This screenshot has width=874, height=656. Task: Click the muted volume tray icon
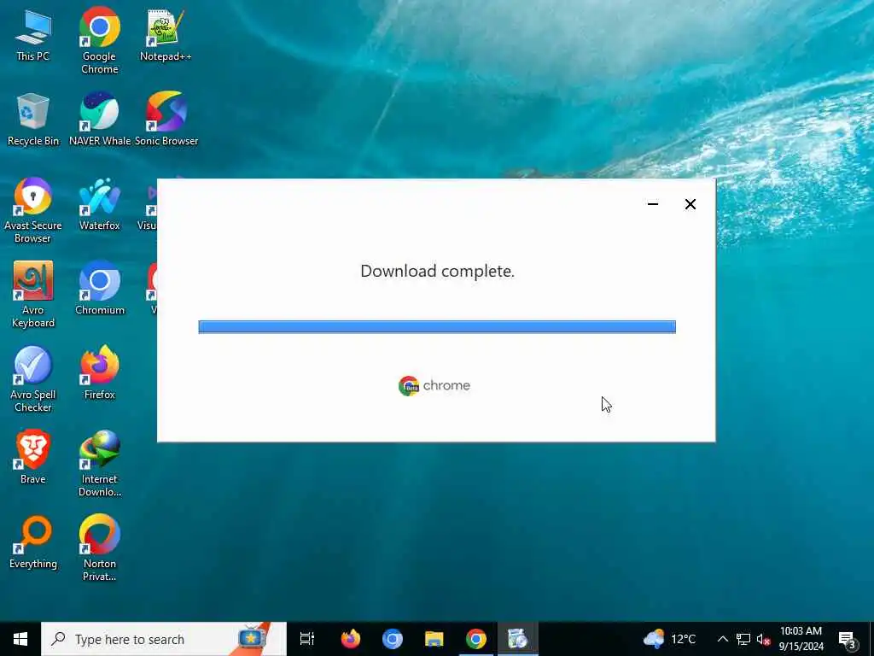pyautogui.click(x=763, y=639)
